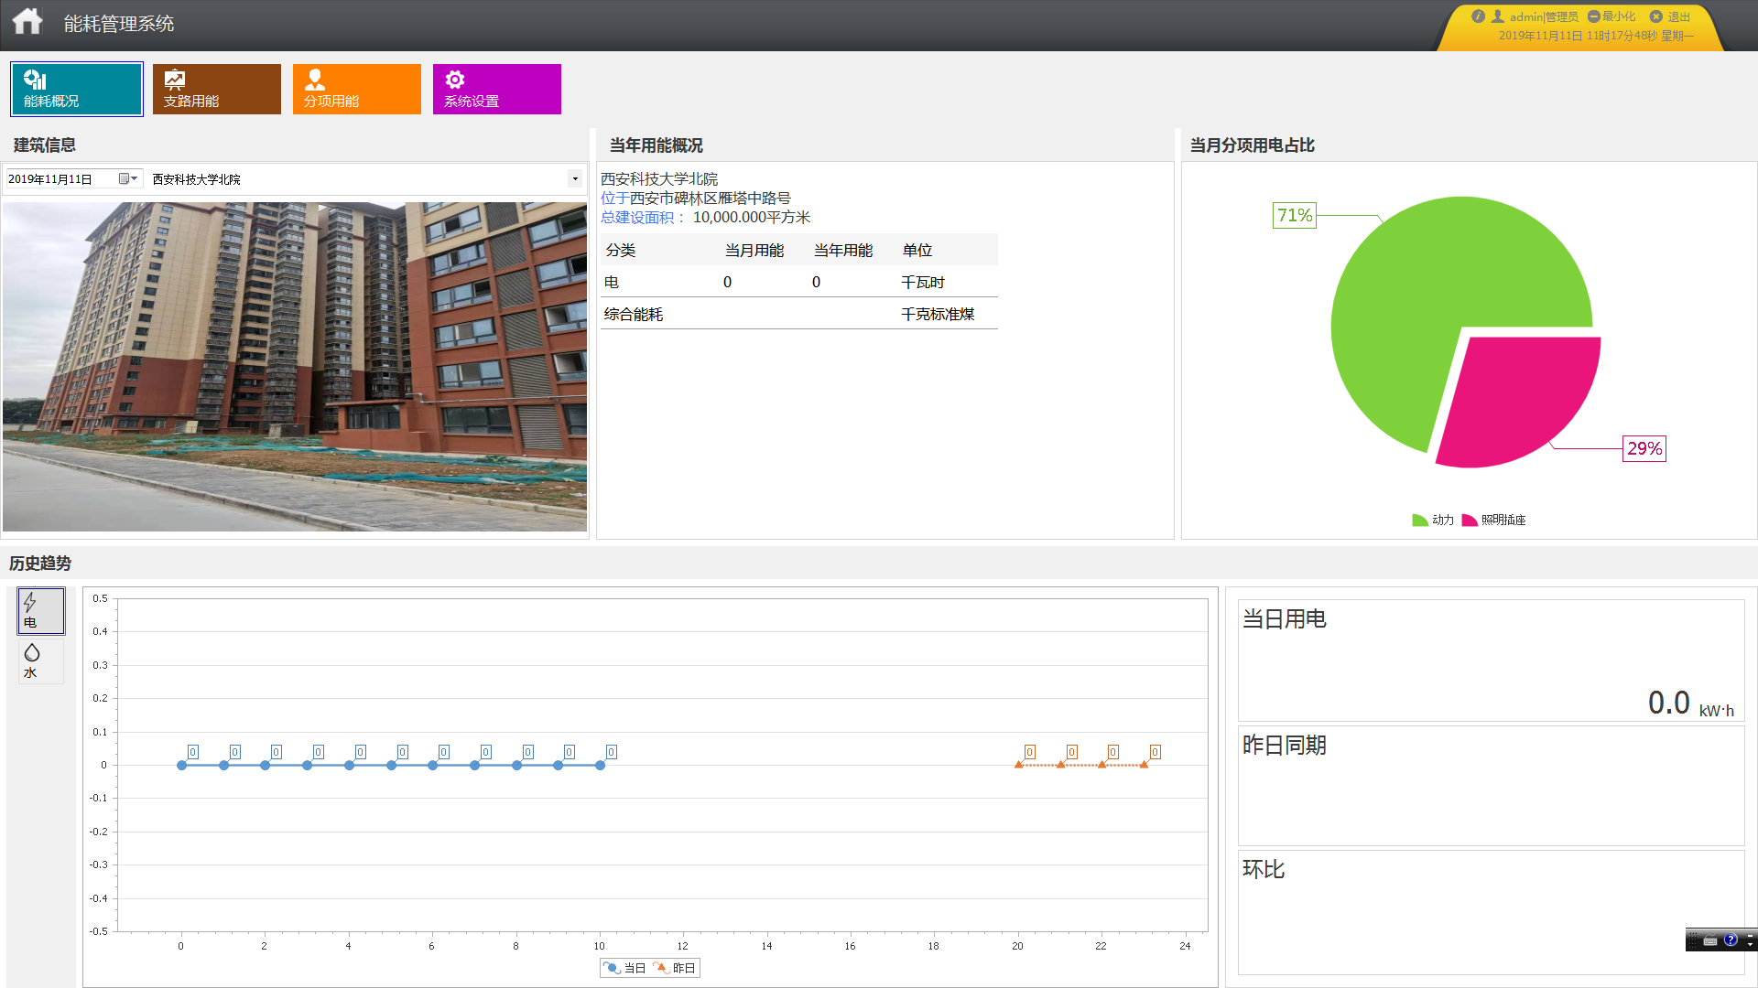Open the date picker calendar dropdown
Viewport: 1758px width, 988px height.
127,179
